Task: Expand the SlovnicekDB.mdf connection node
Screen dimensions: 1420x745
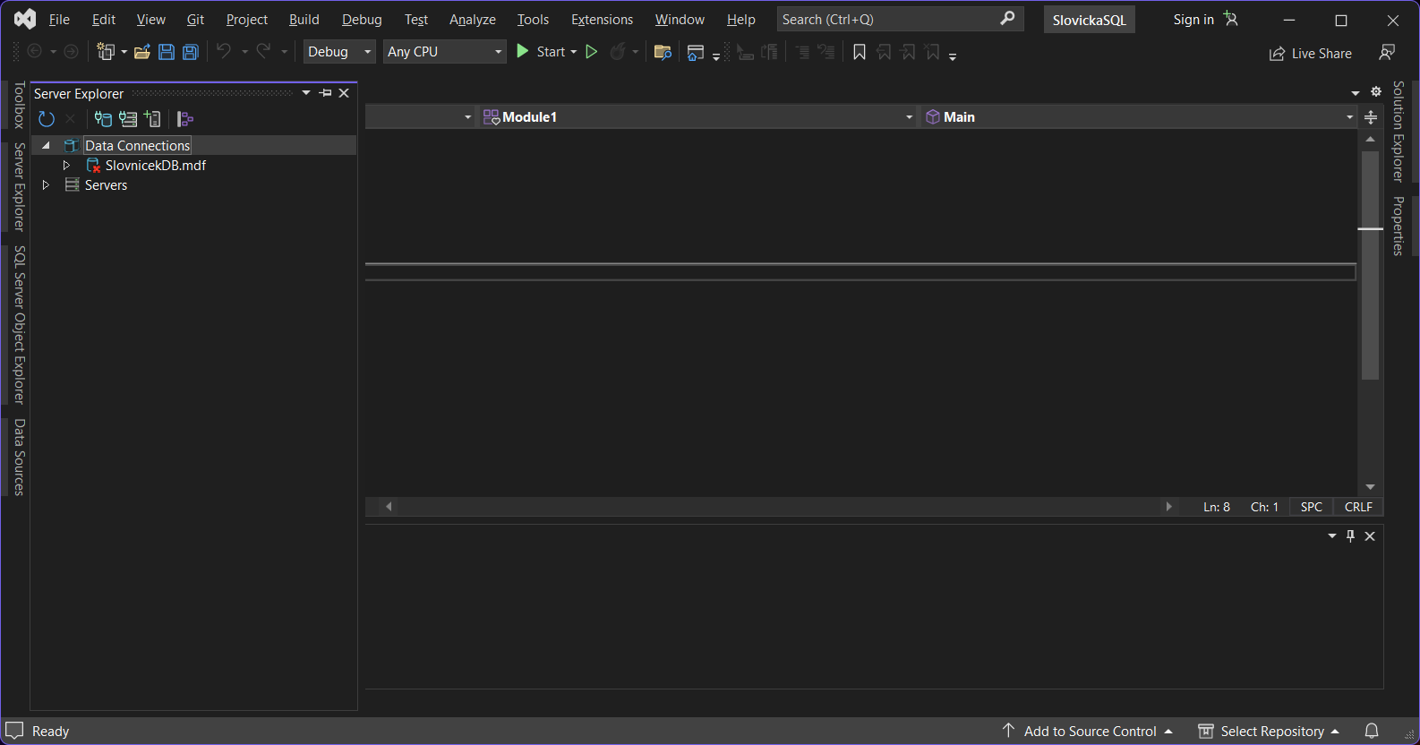Action: (66, 166)
